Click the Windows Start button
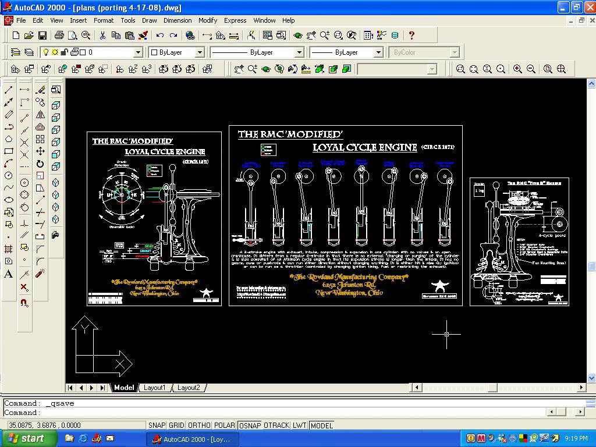Image resolution: width=596 pixels, height=447 pixels. click(29, 438)
